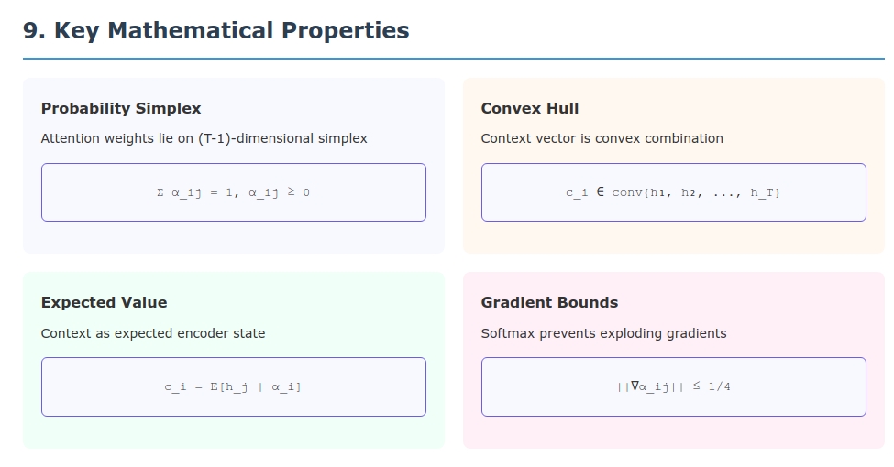Click the '9. Key Mathematical Properties' heading
The image size is (894, 467).
[x=215, y=30]
